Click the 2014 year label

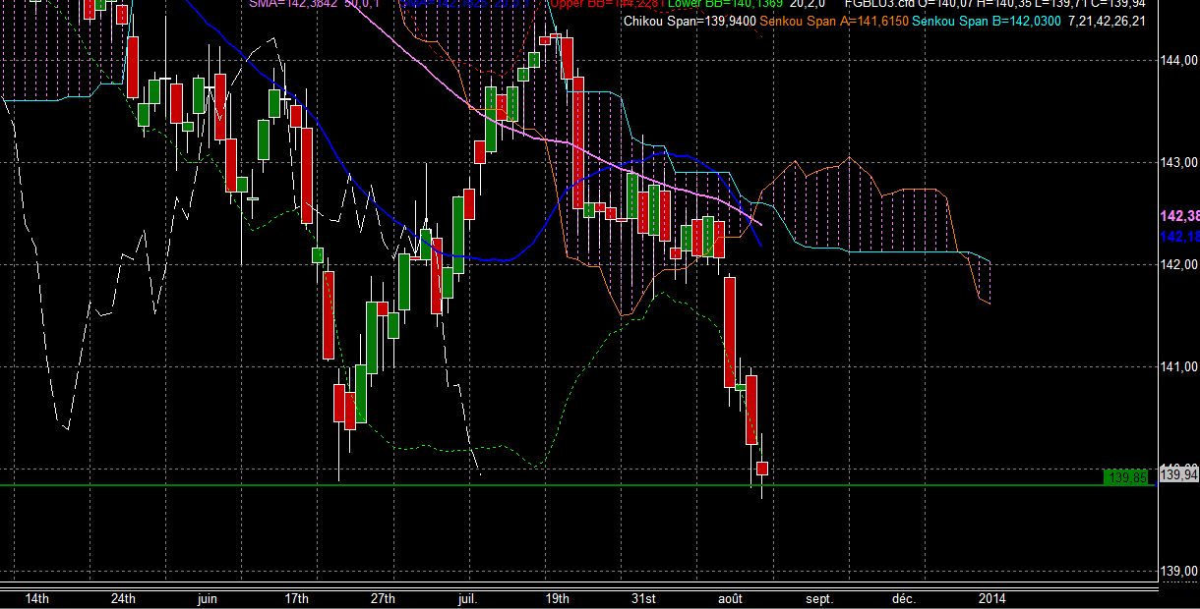point(992,598)
